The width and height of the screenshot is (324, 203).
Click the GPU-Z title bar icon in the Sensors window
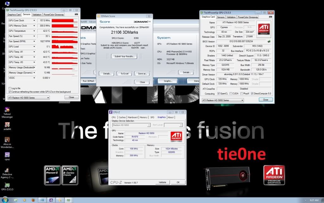pos(8,10)
